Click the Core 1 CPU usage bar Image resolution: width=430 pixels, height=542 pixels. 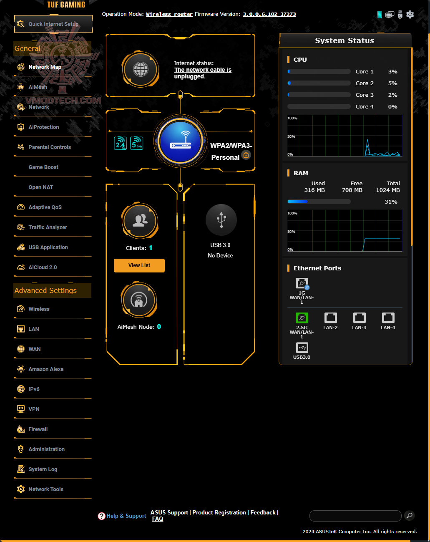click(319, 71)
